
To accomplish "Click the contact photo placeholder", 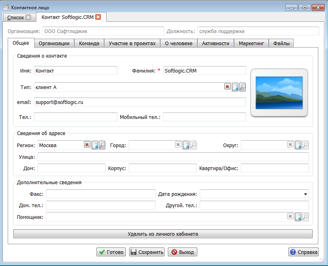I will [279, 93].
